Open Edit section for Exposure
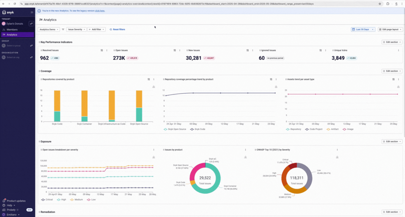Screen dimensions: 405x217 (392, 141)
